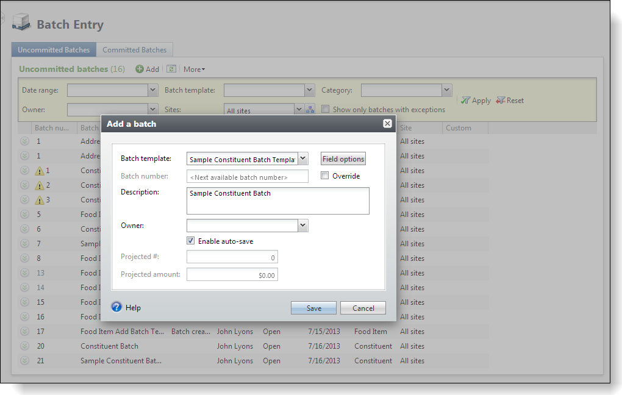Open the More menu

tap(195, 69)
